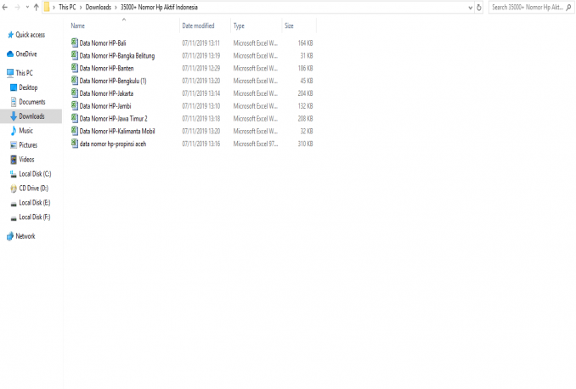Select Local Disk (C:) in navigation pane
This screenshot has width=576, height=389.
(35, 173)
